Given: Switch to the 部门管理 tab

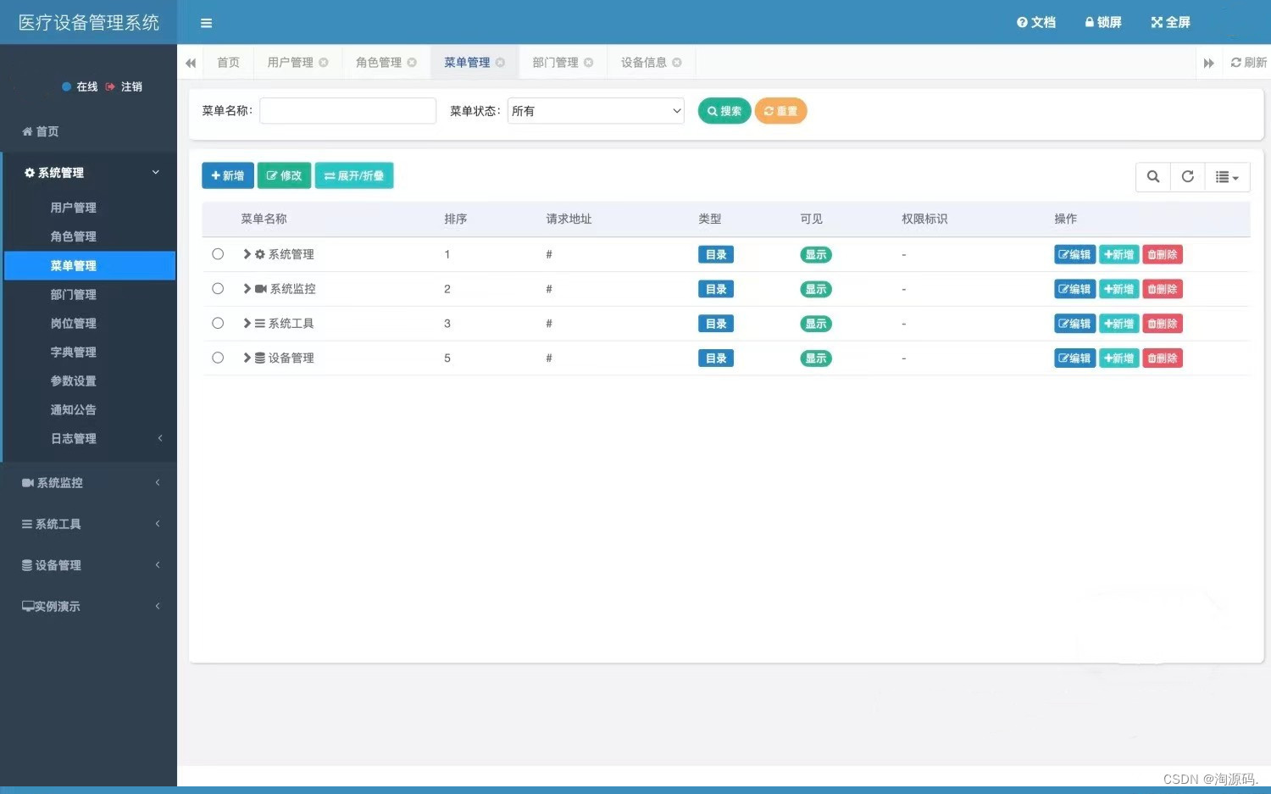Looking at the screenshot, I should 556,63.
